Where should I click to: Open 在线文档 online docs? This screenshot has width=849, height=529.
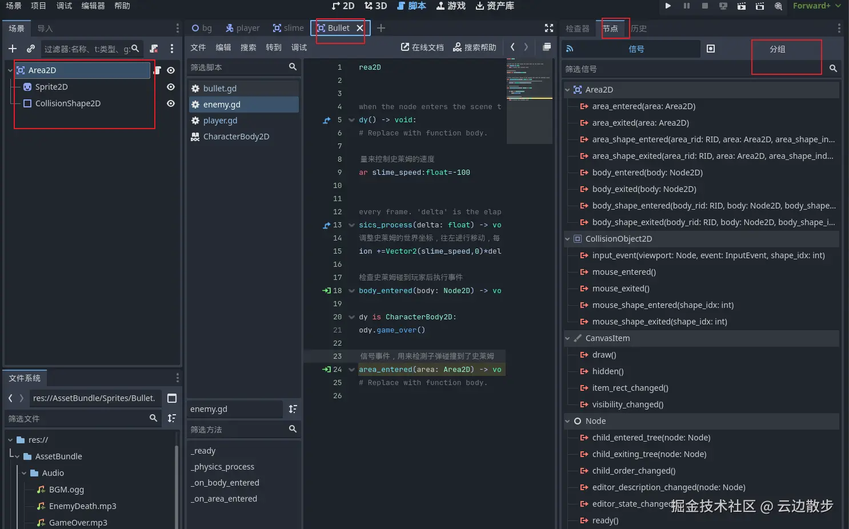point(422,47)
